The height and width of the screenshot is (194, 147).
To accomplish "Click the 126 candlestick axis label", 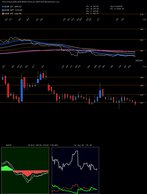I will coord(142,78).
